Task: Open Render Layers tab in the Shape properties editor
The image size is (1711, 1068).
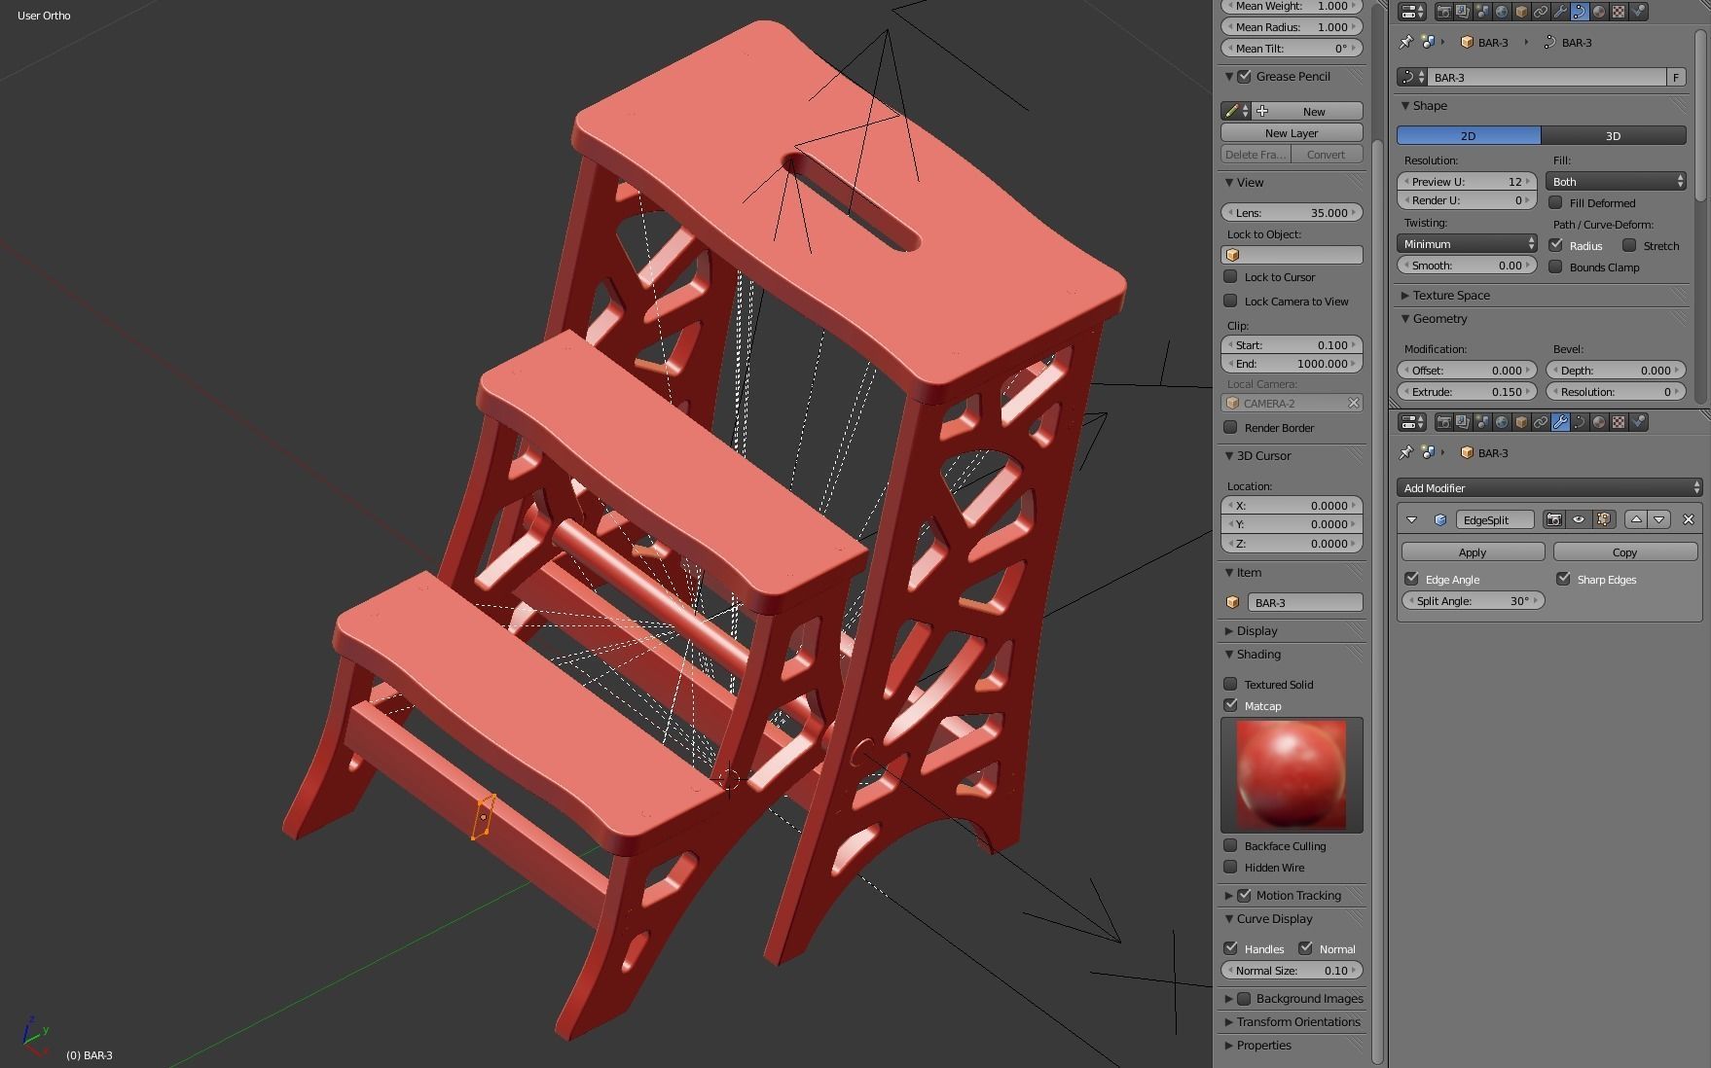Action: [1463, 12]
